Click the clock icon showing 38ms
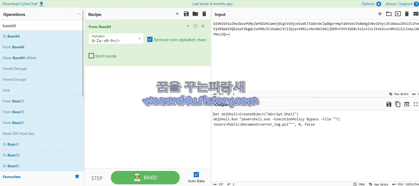Viewport: 419px width, 186px height. (355, 184)
